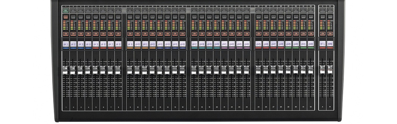This screenshot has width=397, height=124.
Task: Touch fader for channel 26
Action: pyautogui.click(x=266, y=69)
